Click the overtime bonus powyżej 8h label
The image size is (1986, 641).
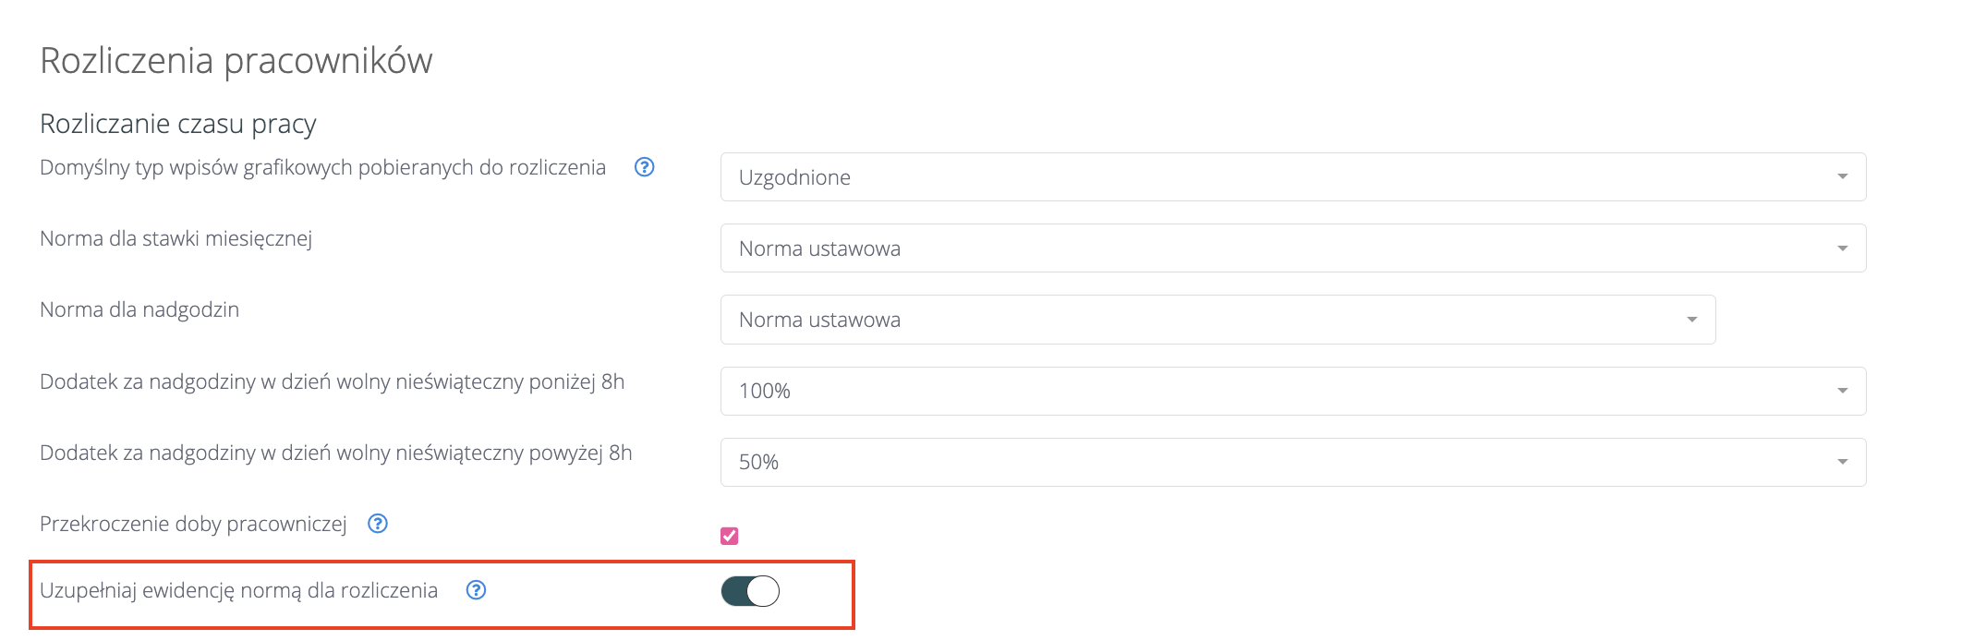[x=335, y=453]
